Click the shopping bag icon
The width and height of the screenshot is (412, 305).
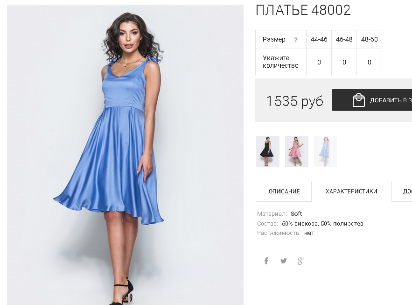click(359, 100)
